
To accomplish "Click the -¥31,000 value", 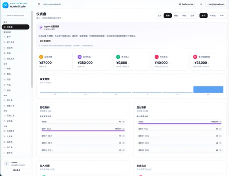I will point(200,63).
